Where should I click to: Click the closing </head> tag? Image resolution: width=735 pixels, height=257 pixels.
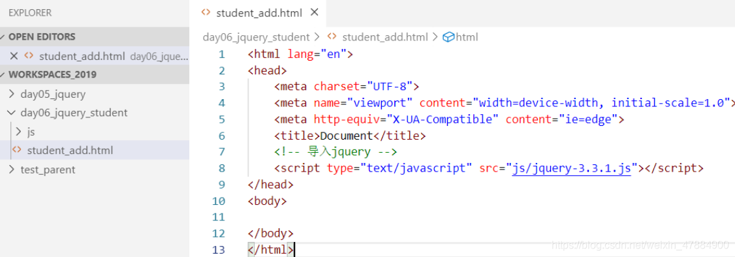pyautogui.click(x=270, y=185)
